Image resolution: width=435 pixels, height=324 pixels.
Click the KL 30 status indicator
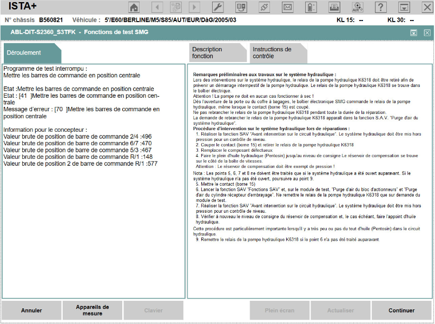point(400,20)
